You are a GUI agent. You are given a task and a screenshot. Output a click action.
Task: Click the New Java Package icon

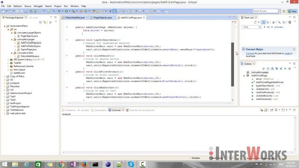[81, 11]
